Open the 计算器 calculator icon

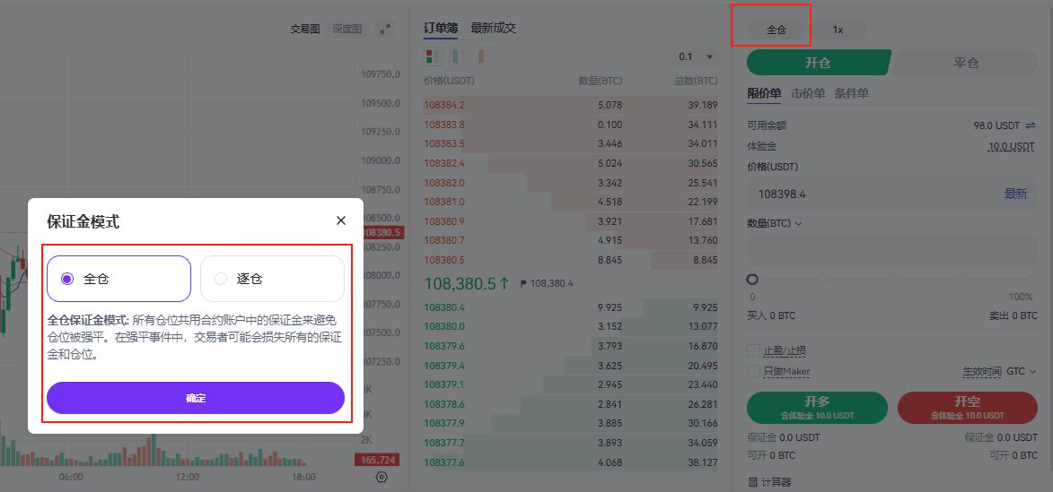[x=753, y=482]
